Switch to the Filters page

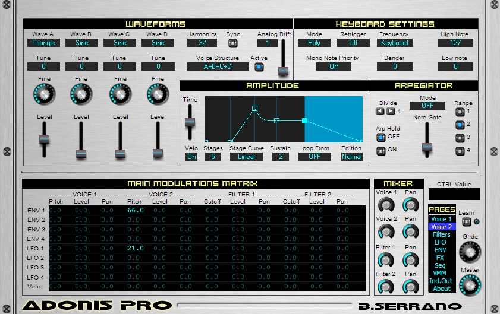click(x=442, y=234)
